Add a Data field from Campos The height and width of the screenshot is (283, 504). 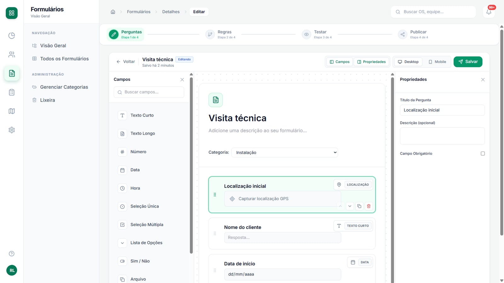pos(149,170)
